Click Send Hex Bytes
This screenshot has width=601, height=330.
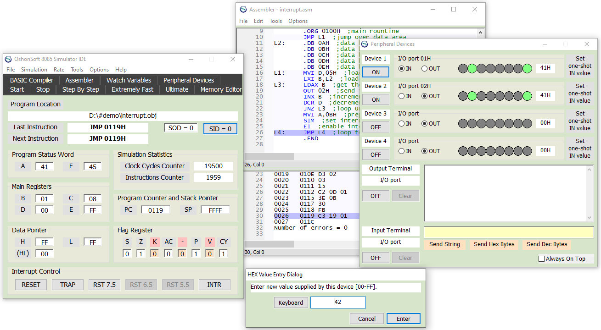pyautogui.click(x=494, y=244)
